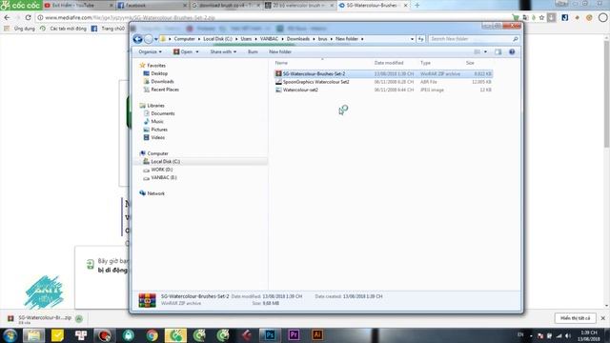Refresh the Explorer folder view

[x=420, y=39]
